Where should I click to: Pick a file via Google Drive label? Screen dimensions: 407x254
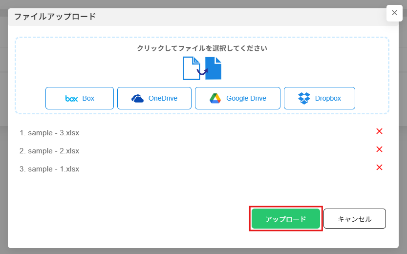246,98
